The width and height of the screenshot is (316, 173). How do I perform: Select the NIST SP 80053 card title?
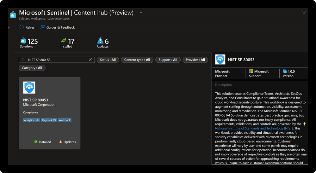pyautogui.click(x=36, y=100)
